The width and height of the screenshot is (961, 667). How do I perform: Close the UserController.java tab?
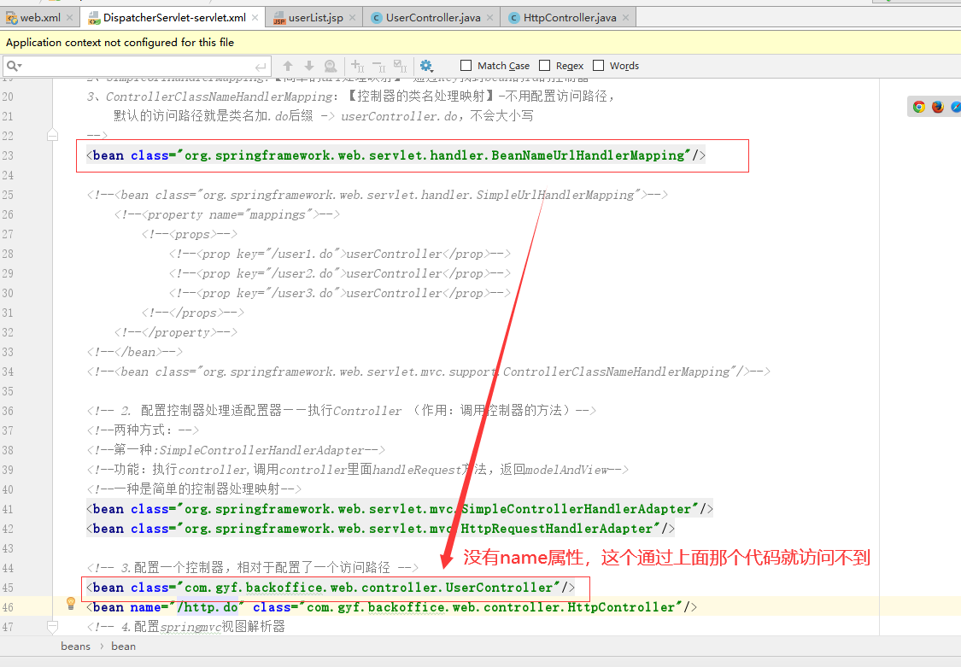click(x=489, y=18)
